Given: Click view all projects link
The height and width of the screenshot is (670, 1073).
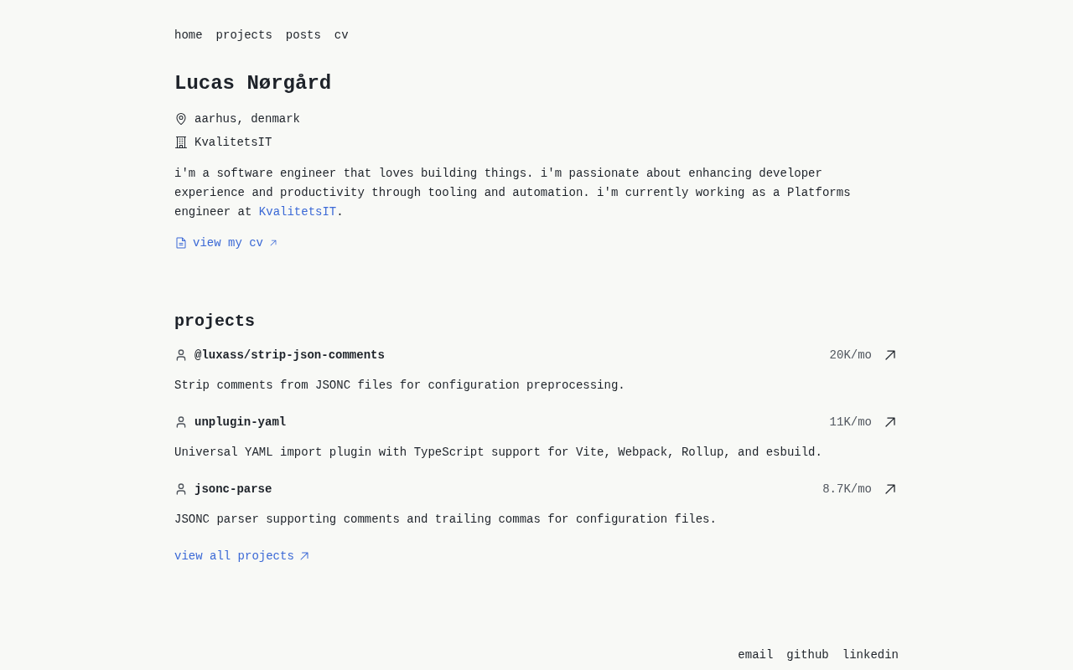Looking at the screenshot, I should click(x=235, y=556).
